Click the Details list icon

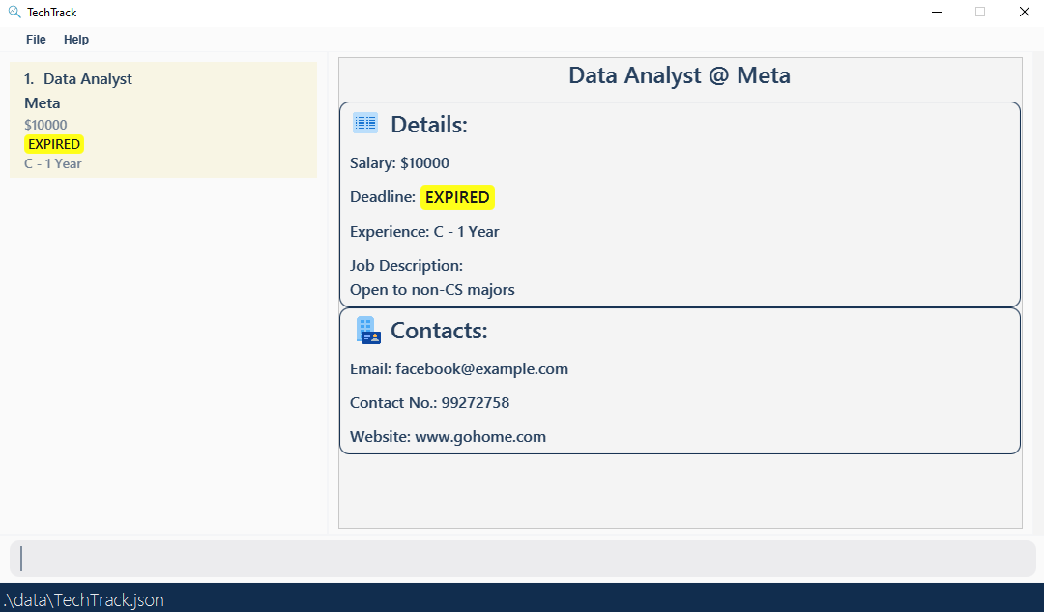point(364,123)
